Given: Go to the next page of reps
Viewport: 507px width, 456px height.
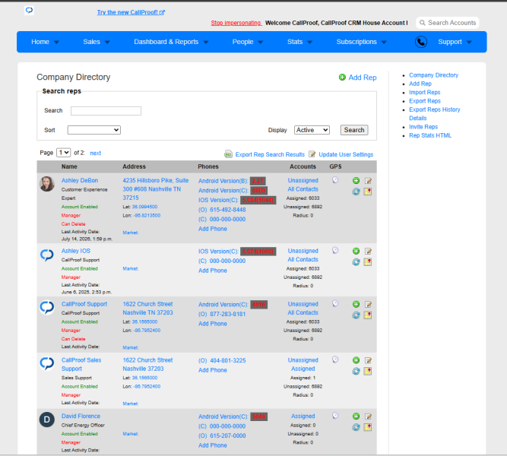Looking at the screenshot, I should [x=95, y=153].
